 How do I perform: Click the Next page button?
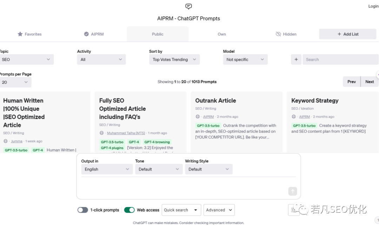click(x=370, y=82)
